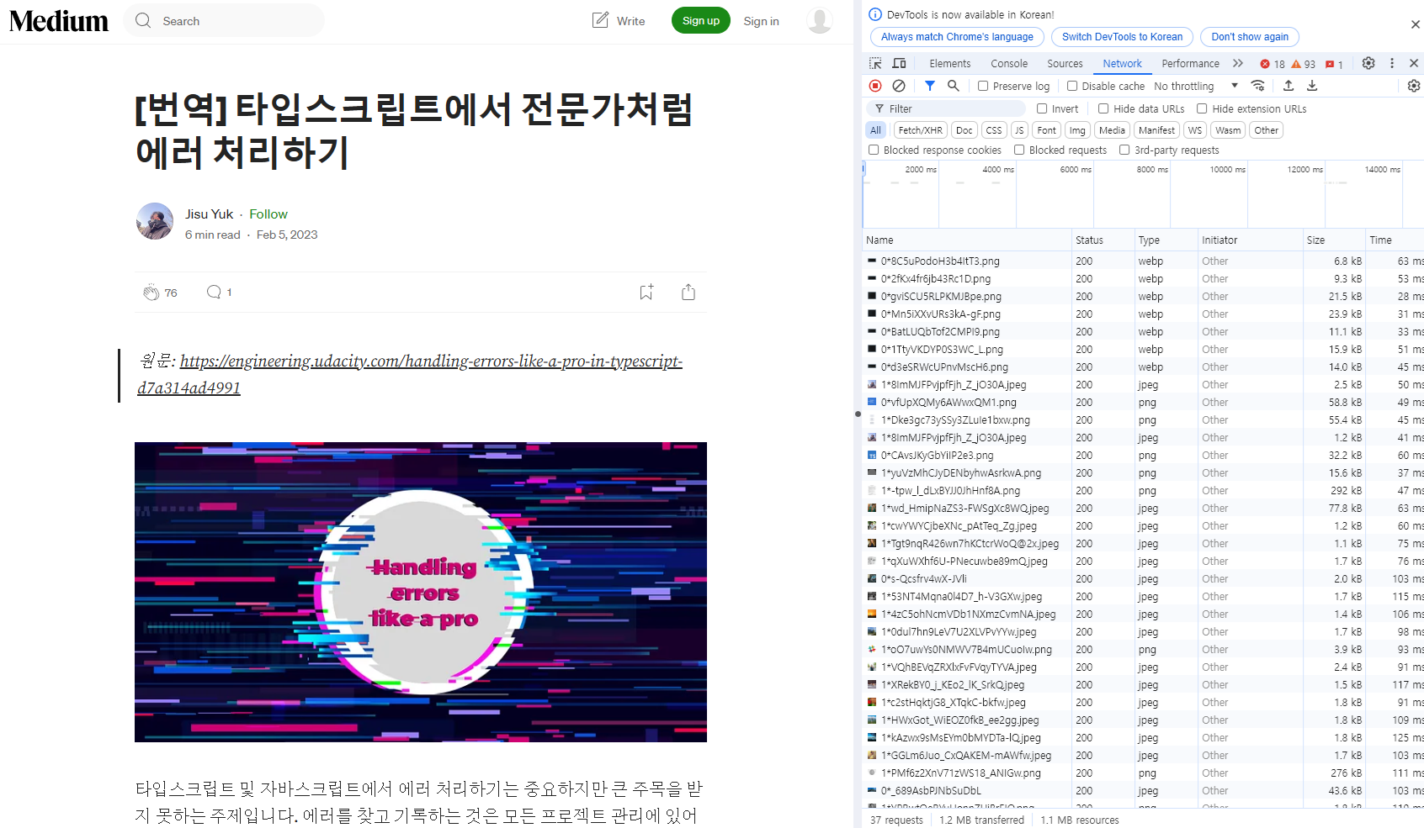Screen dimensions: 1424x828
Task: Click the green Sign up button
Action: pos(701,20)
